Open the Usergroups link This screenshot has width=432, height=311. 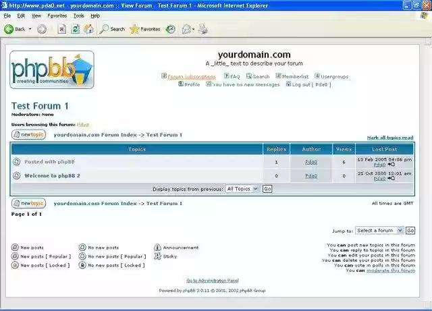[x=335, y=77]
